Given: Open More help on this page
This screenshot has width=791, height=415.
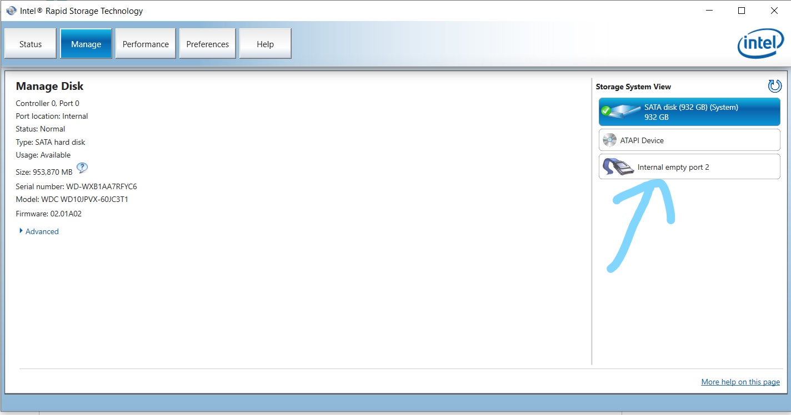Looking at the screenshot, I should tap(740, 382).
